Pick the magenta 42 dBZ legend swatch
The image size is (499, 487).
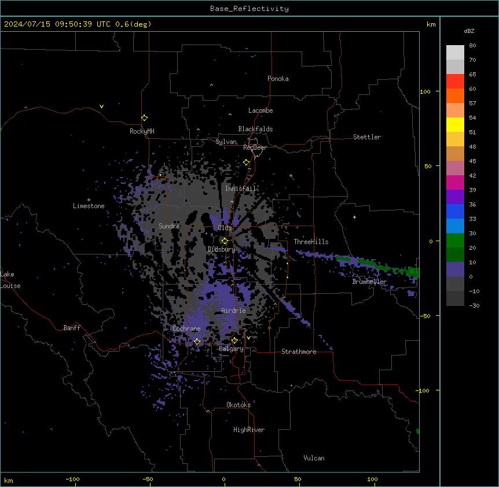[455, 182]
